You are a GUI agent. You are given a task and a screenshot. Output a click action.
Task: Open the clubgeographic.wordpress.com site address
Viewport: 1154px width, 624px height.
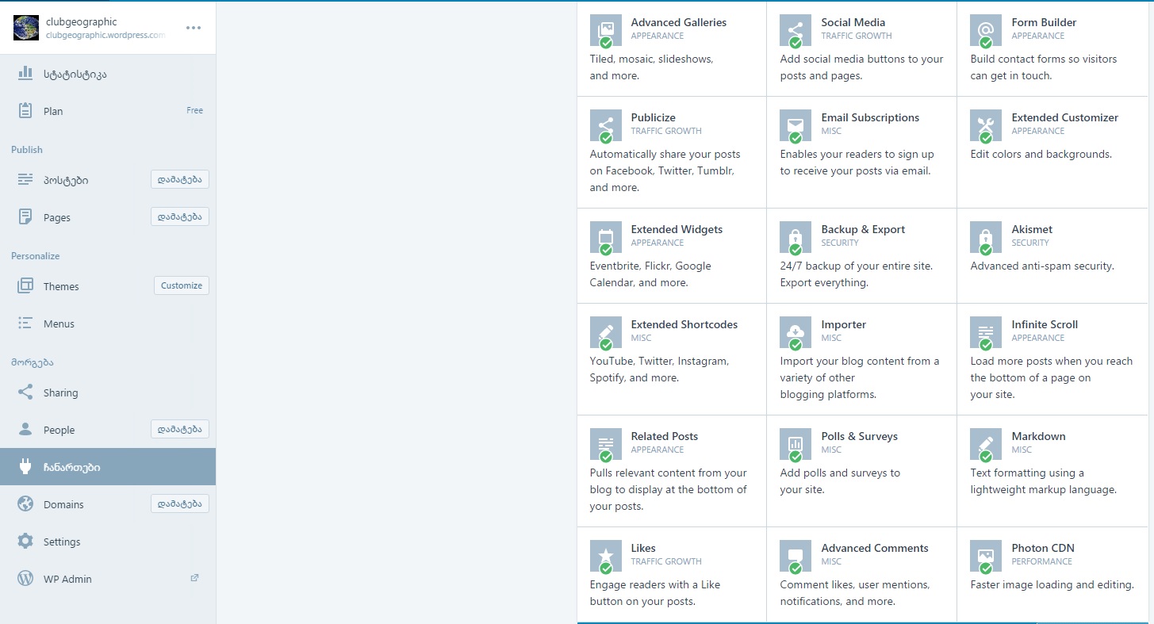[106, 35]
